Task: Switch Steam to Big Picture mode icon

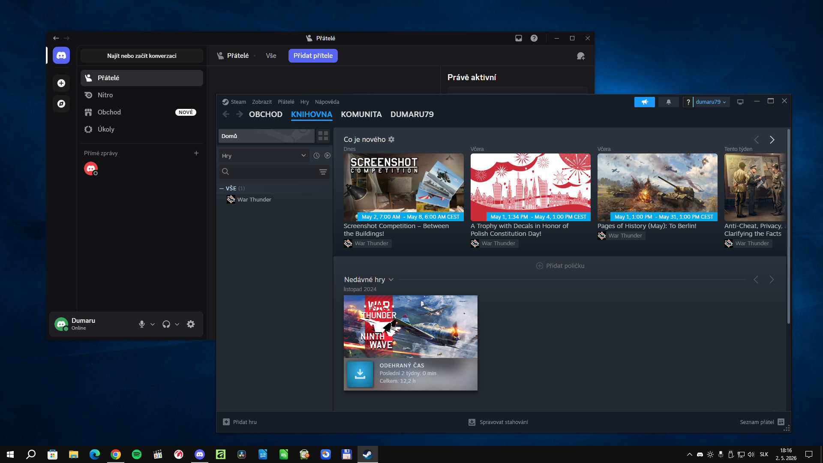Action: click(x=740, y=102)
